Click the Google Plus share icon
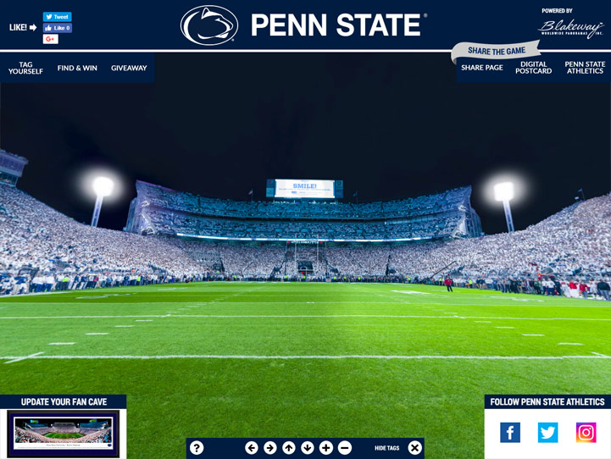Viewport: 611px width, 459px height. pyautogui.click(x=51, y=39)
